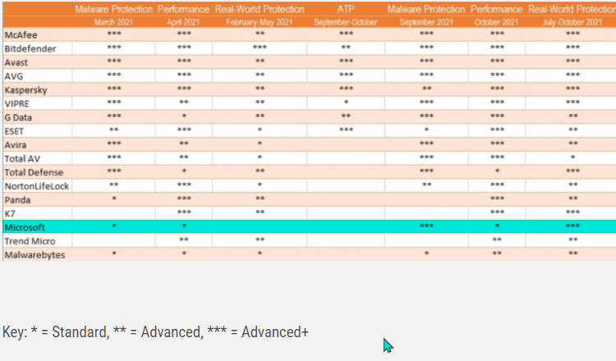Select the Panda row label
The height and width of the screenshot is (361, 616).
click(x=17, y=199)
